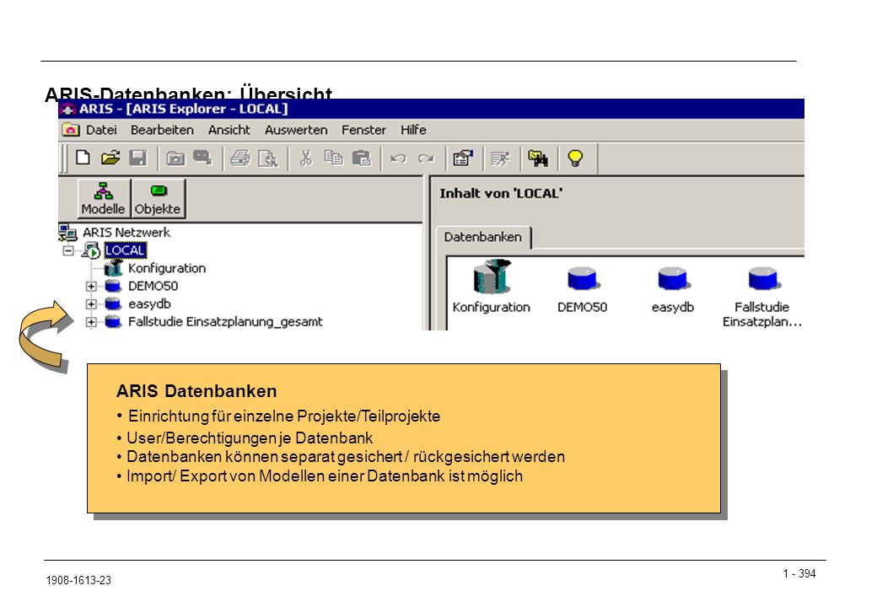
Task: Open the Auswerten menu
Action: (297, 130)
